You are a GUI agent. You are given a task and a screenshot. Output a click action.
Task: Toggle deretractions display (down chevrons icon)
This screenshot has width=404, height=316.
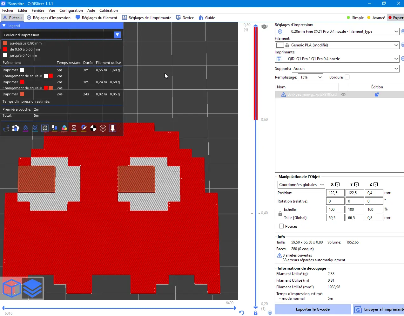click(x=35, y=128)
